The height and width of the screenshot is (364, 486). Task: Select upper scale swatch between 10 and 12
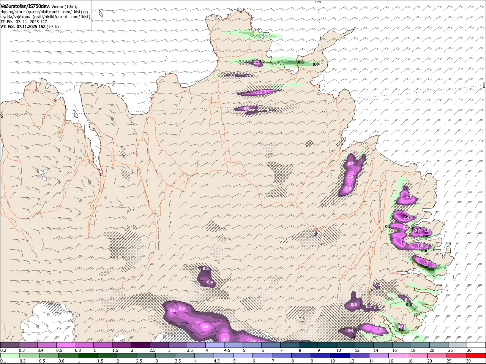(x=346, y=345)
